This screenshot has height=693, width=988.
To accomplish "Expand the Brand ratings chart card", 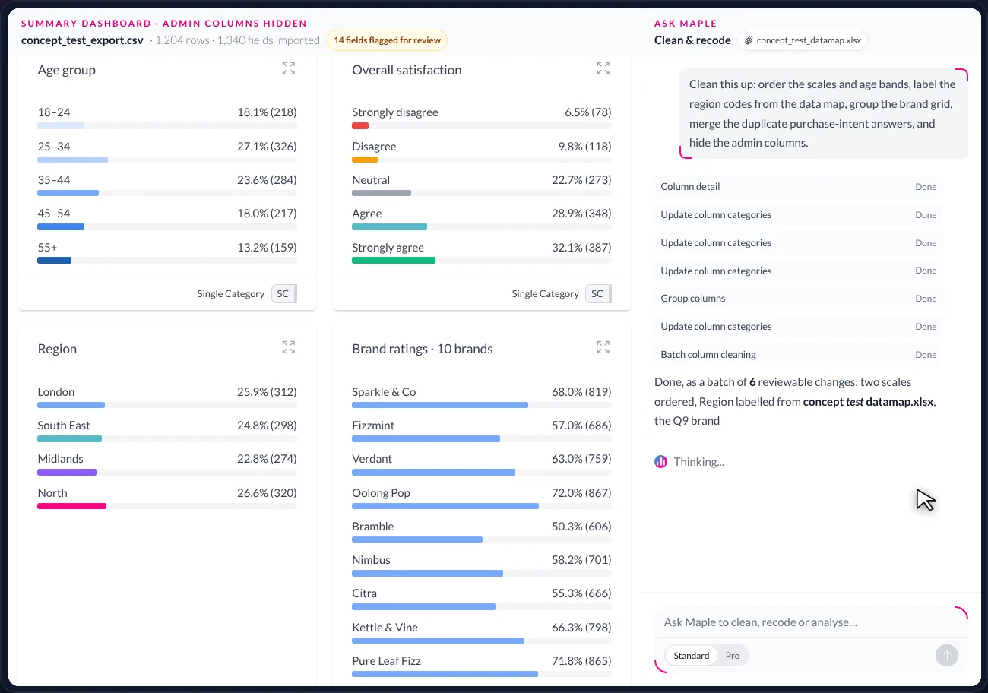I will [603, 348].
